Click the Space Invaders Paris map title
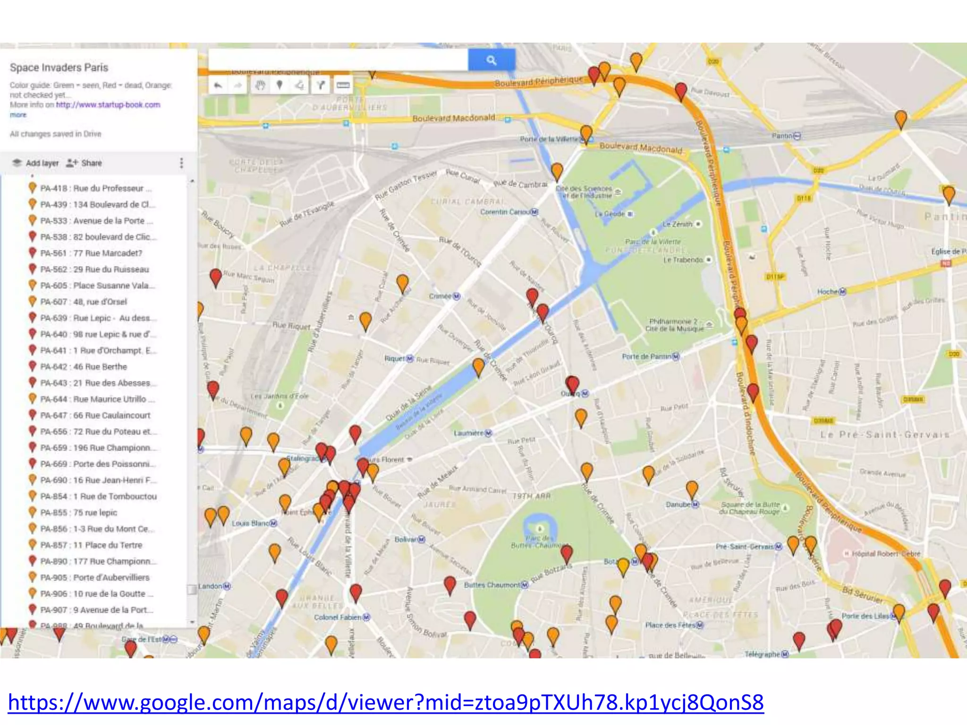The width and height of the screenshot is (967, 725). pos(59,67)
